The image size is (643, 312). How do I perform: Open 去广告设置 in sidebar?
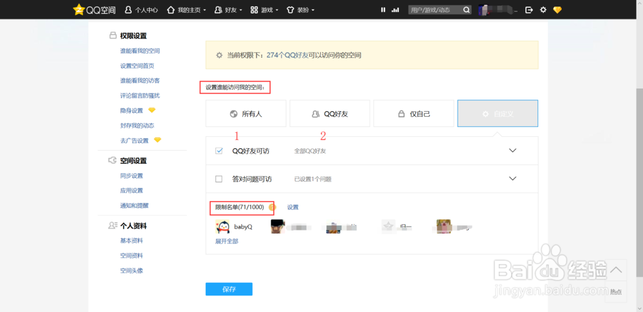pyautogui.click(x=134, y=141)
